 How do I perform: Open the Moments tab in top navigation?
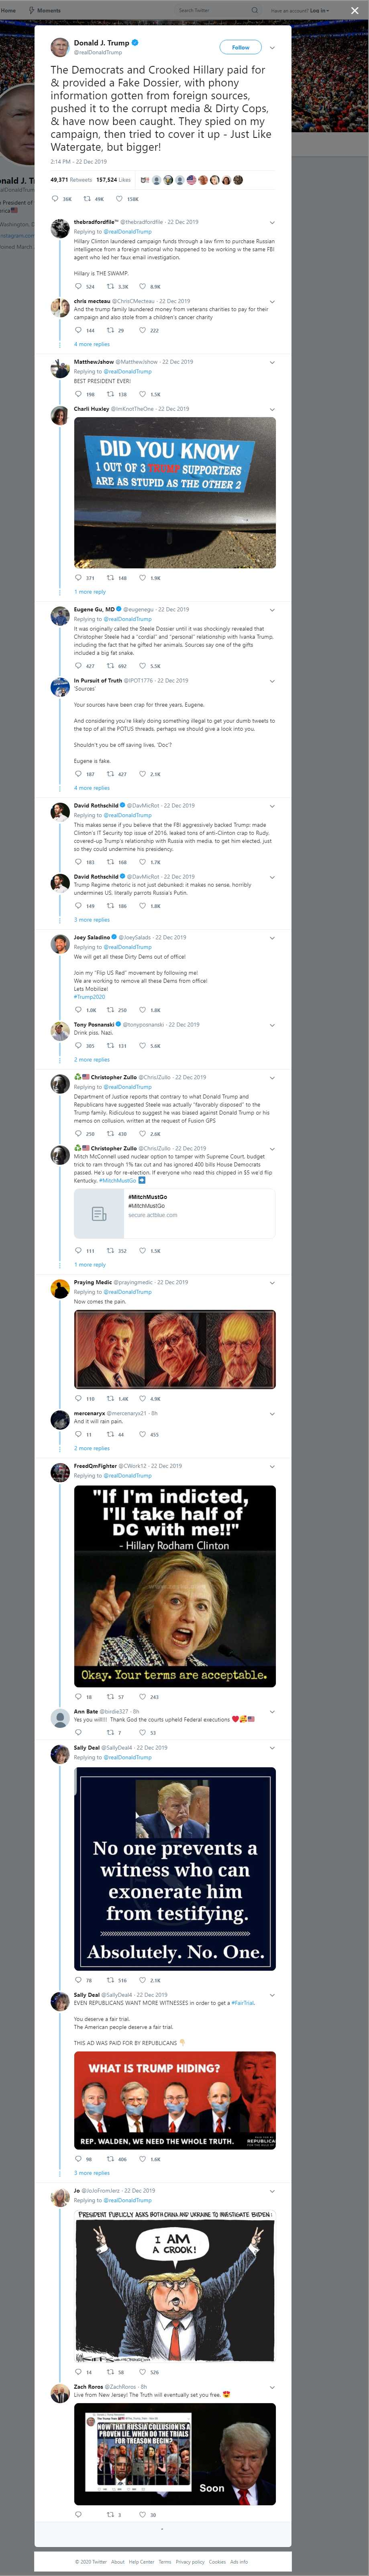point(46,10)
